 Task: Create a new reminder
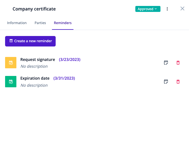(x=31, y=41)
